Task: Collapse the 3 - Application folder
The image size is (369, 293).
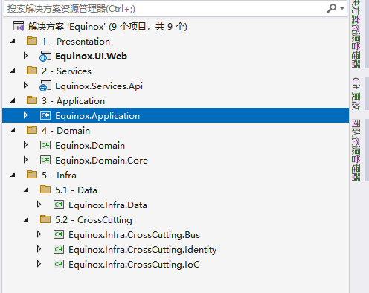Action: click(13, 100)
